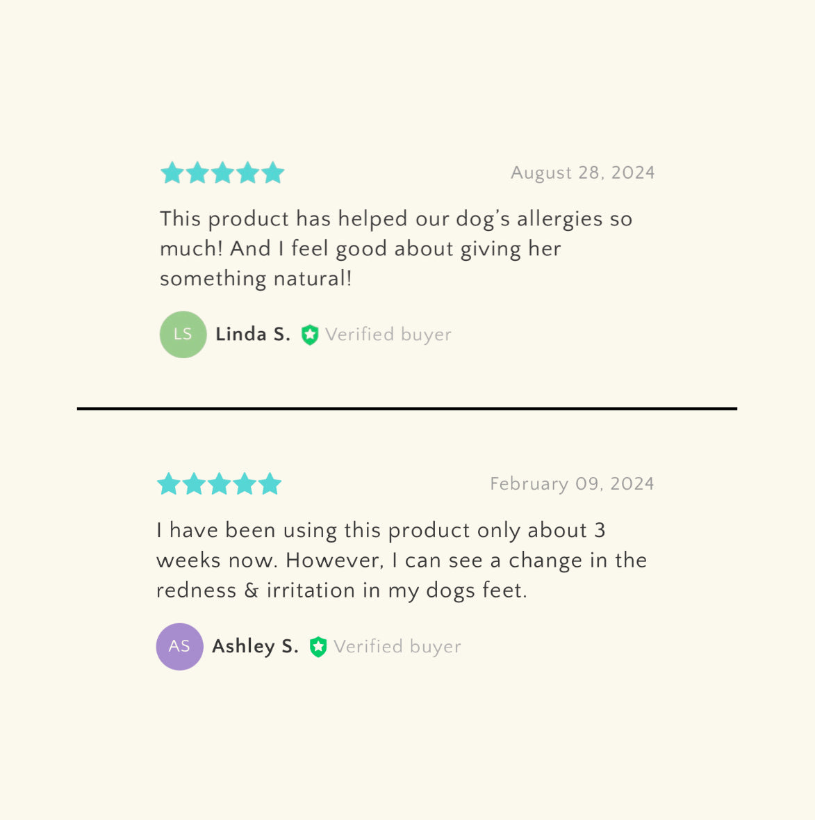Click the February 09, 2024 review date

pyautogui.click(x=572, y=484)
